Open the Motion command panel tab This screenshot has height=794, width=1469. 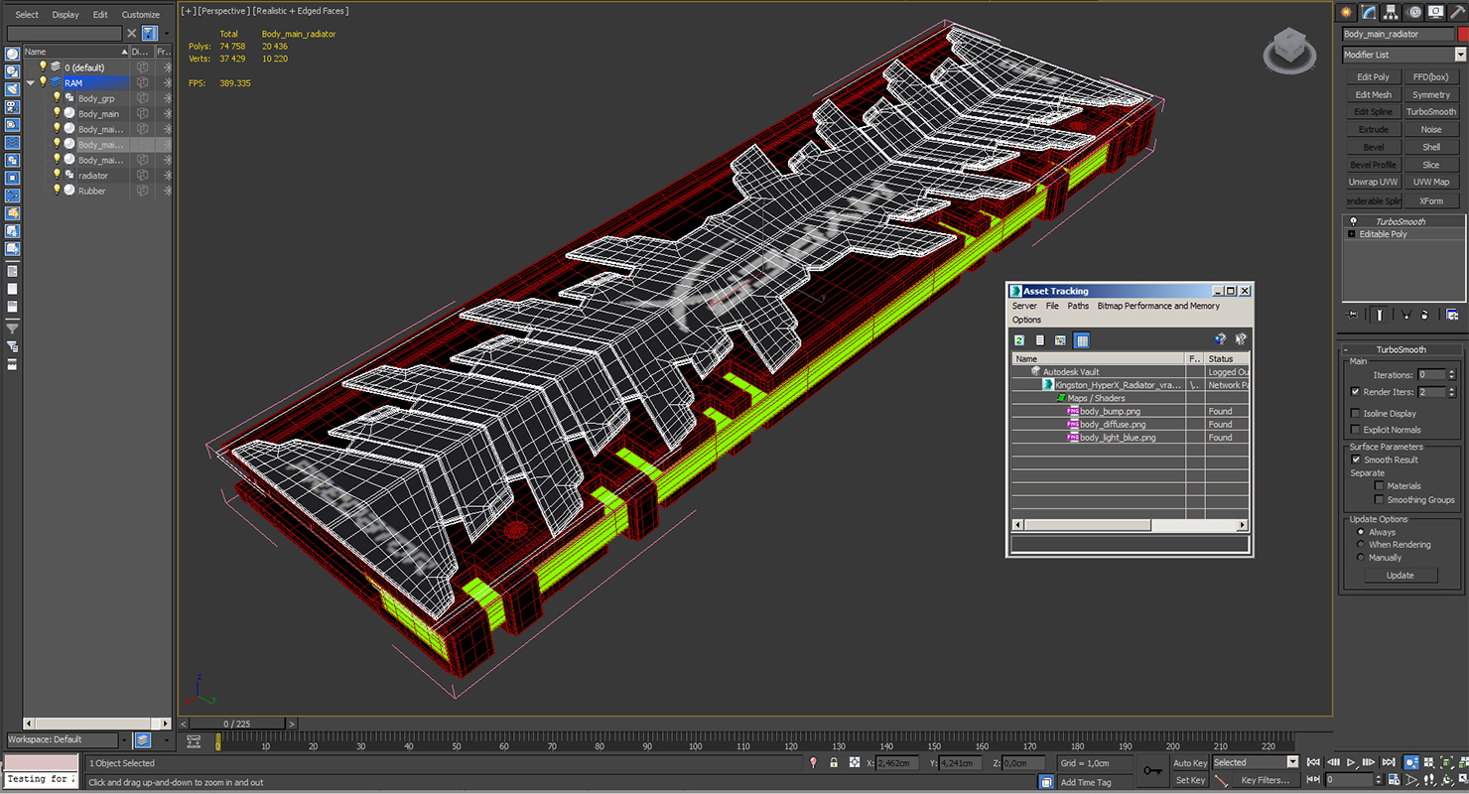[x=1414, y=12]
